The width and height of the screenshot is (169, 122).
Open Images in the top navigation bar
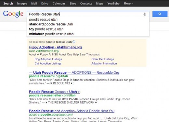[22, 4]
